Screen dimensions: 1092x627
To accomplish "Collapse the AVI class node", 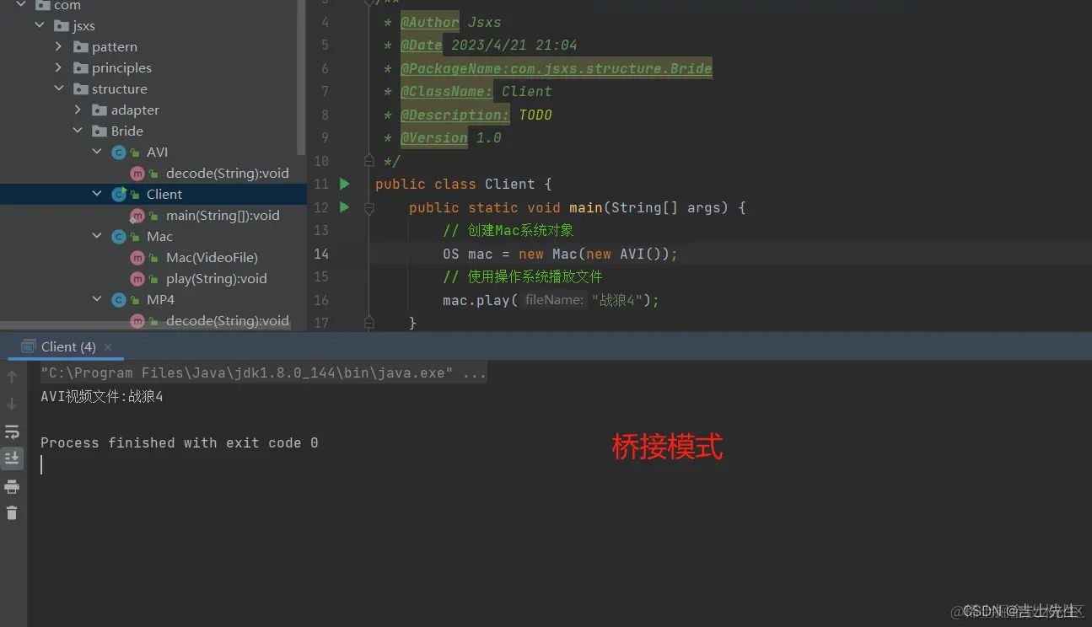I will tap(97, 152).
